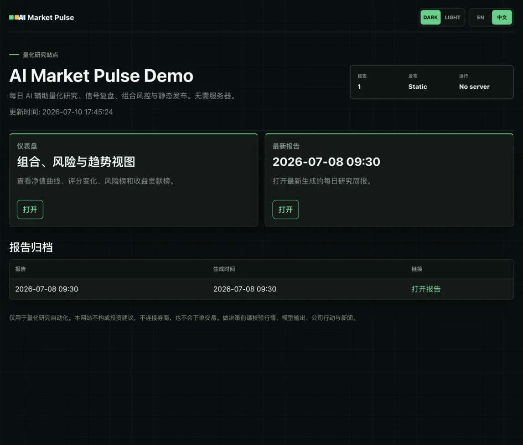Viewport: 523px width, 445px height.
Task: Select 2026-07-08 09:30 in 报告 column
Action: [x=47, y=289]
